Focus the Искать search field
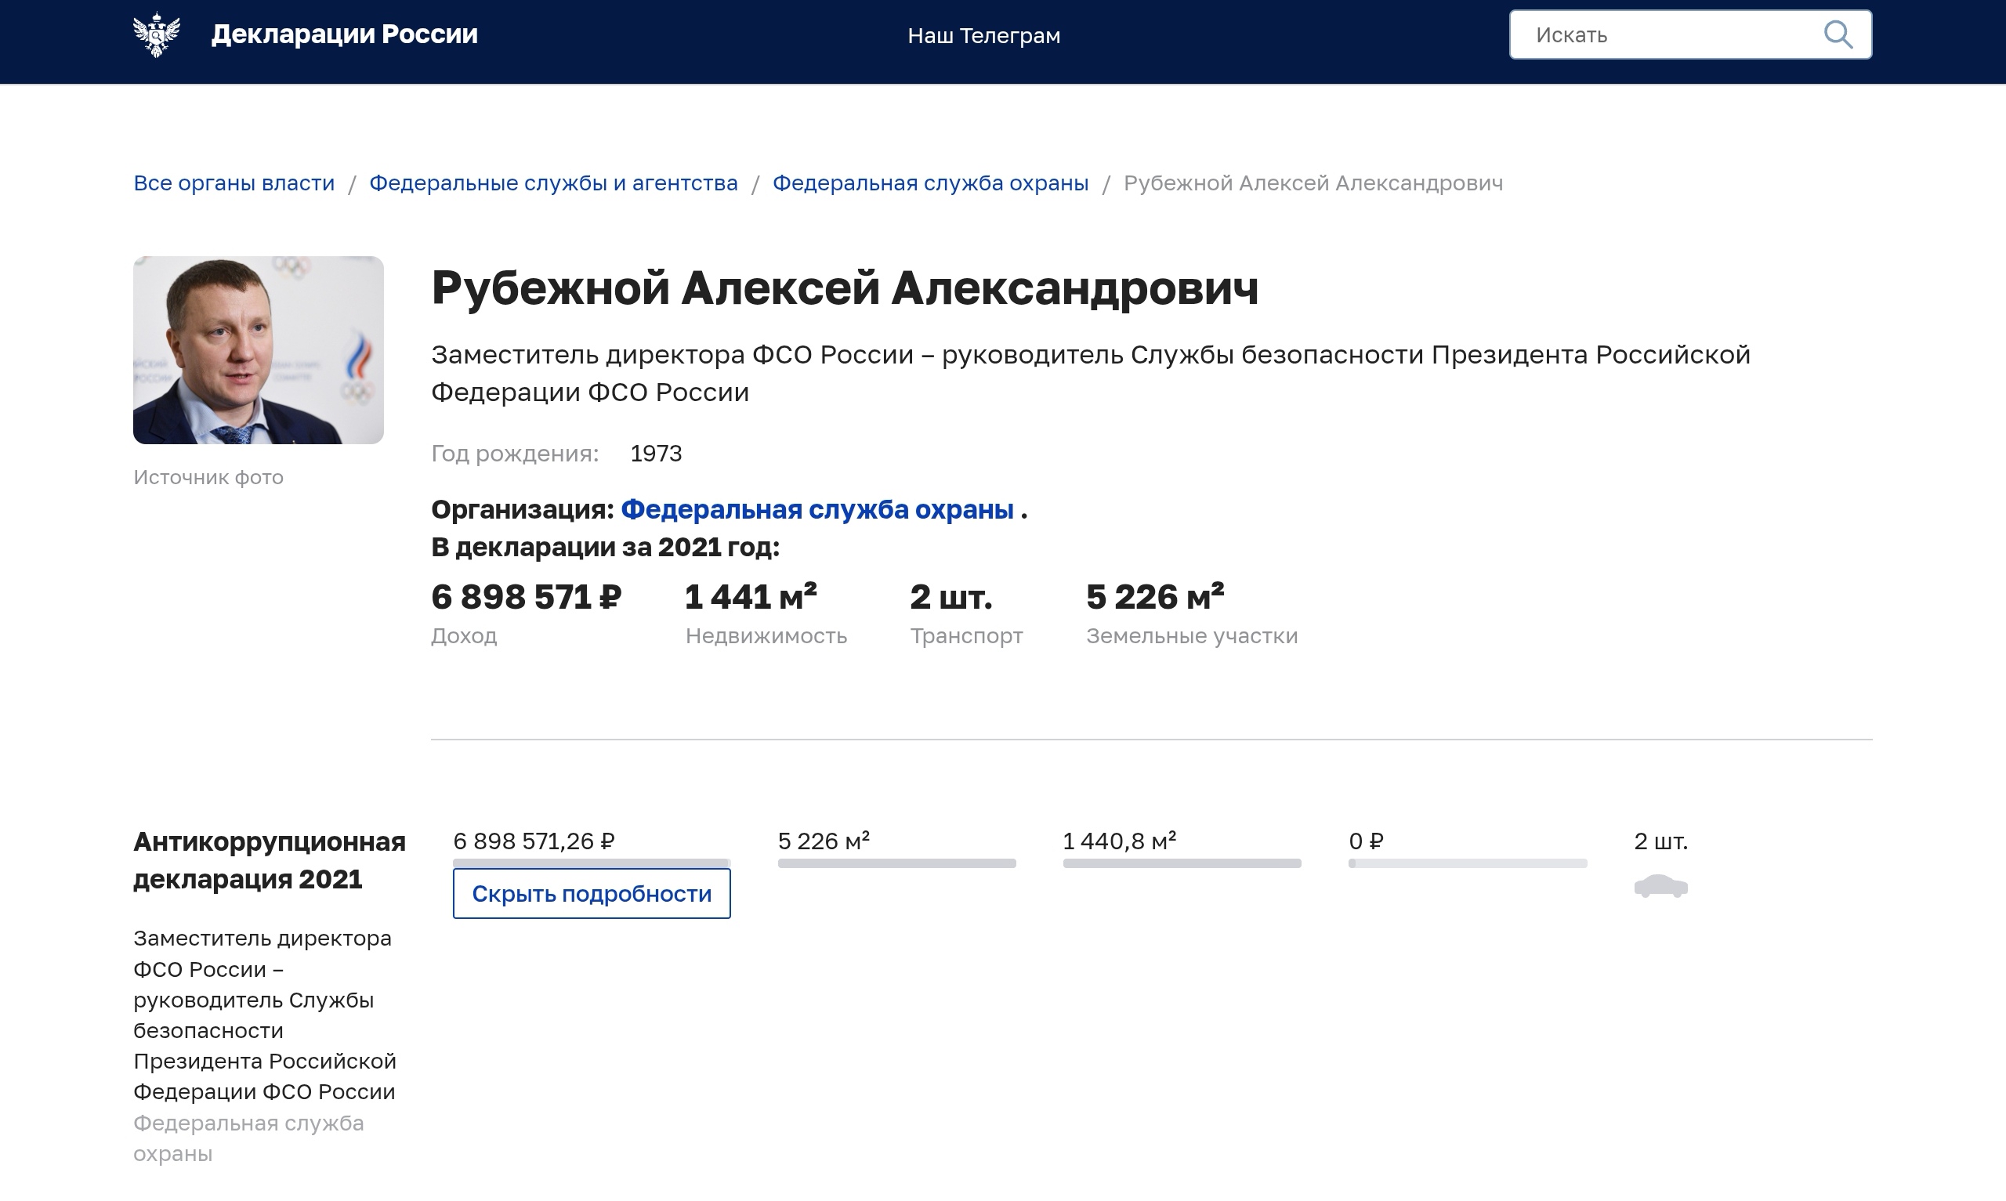The width and height of the screenshot is (2006, 1201). point(1667,34)
